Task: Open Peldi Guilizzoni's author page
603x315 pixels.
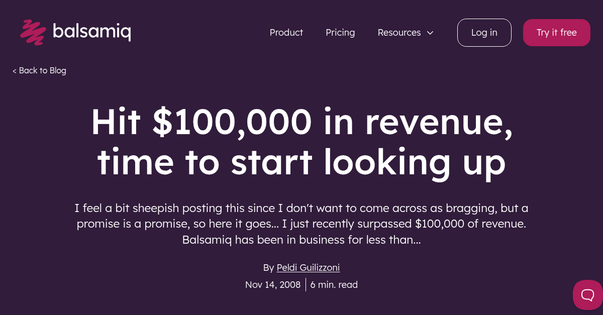Action: [x=308, y=267]
